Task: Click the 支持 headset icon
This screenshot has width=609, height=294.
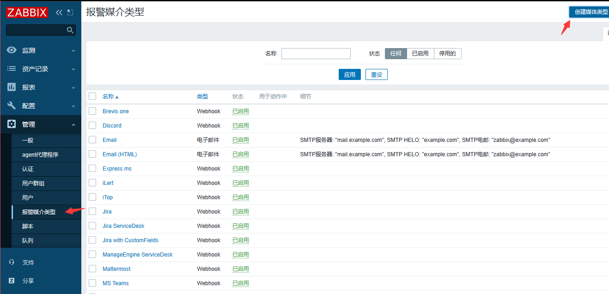Action: coord(12,262)
